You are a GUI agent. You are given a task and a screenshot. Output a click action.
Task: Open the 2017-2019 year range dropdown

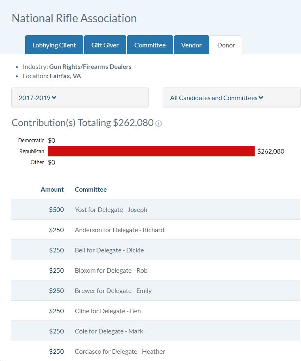tap(80, 97)
